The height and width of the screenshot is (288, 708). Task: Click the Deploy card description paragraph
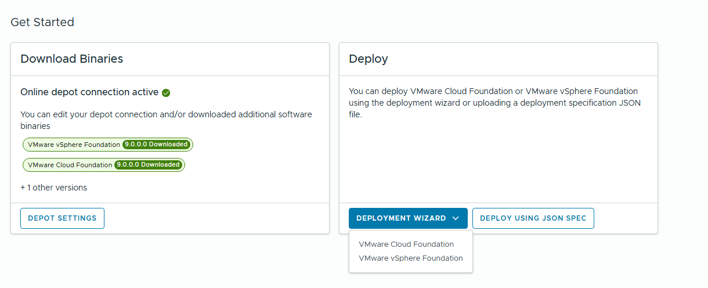493,103
